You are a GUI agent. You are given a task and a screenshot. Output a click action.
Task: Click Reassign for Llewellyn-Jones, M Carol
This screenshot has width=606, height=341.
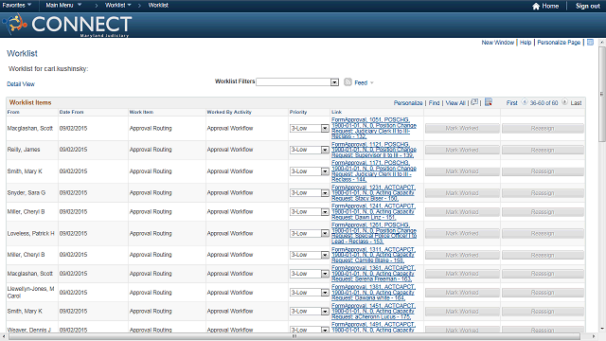point(543,293)
